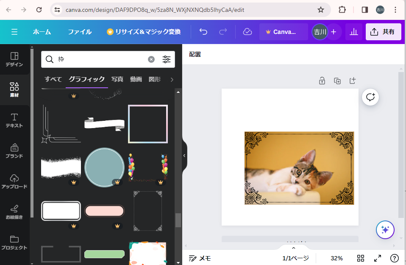Expand the page thumbnails drawer
The image size is (406, 265).
coord(293,248)
